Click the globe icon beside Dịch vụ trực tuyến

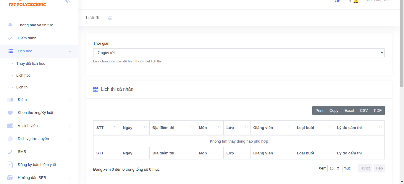tap(10, 139)
